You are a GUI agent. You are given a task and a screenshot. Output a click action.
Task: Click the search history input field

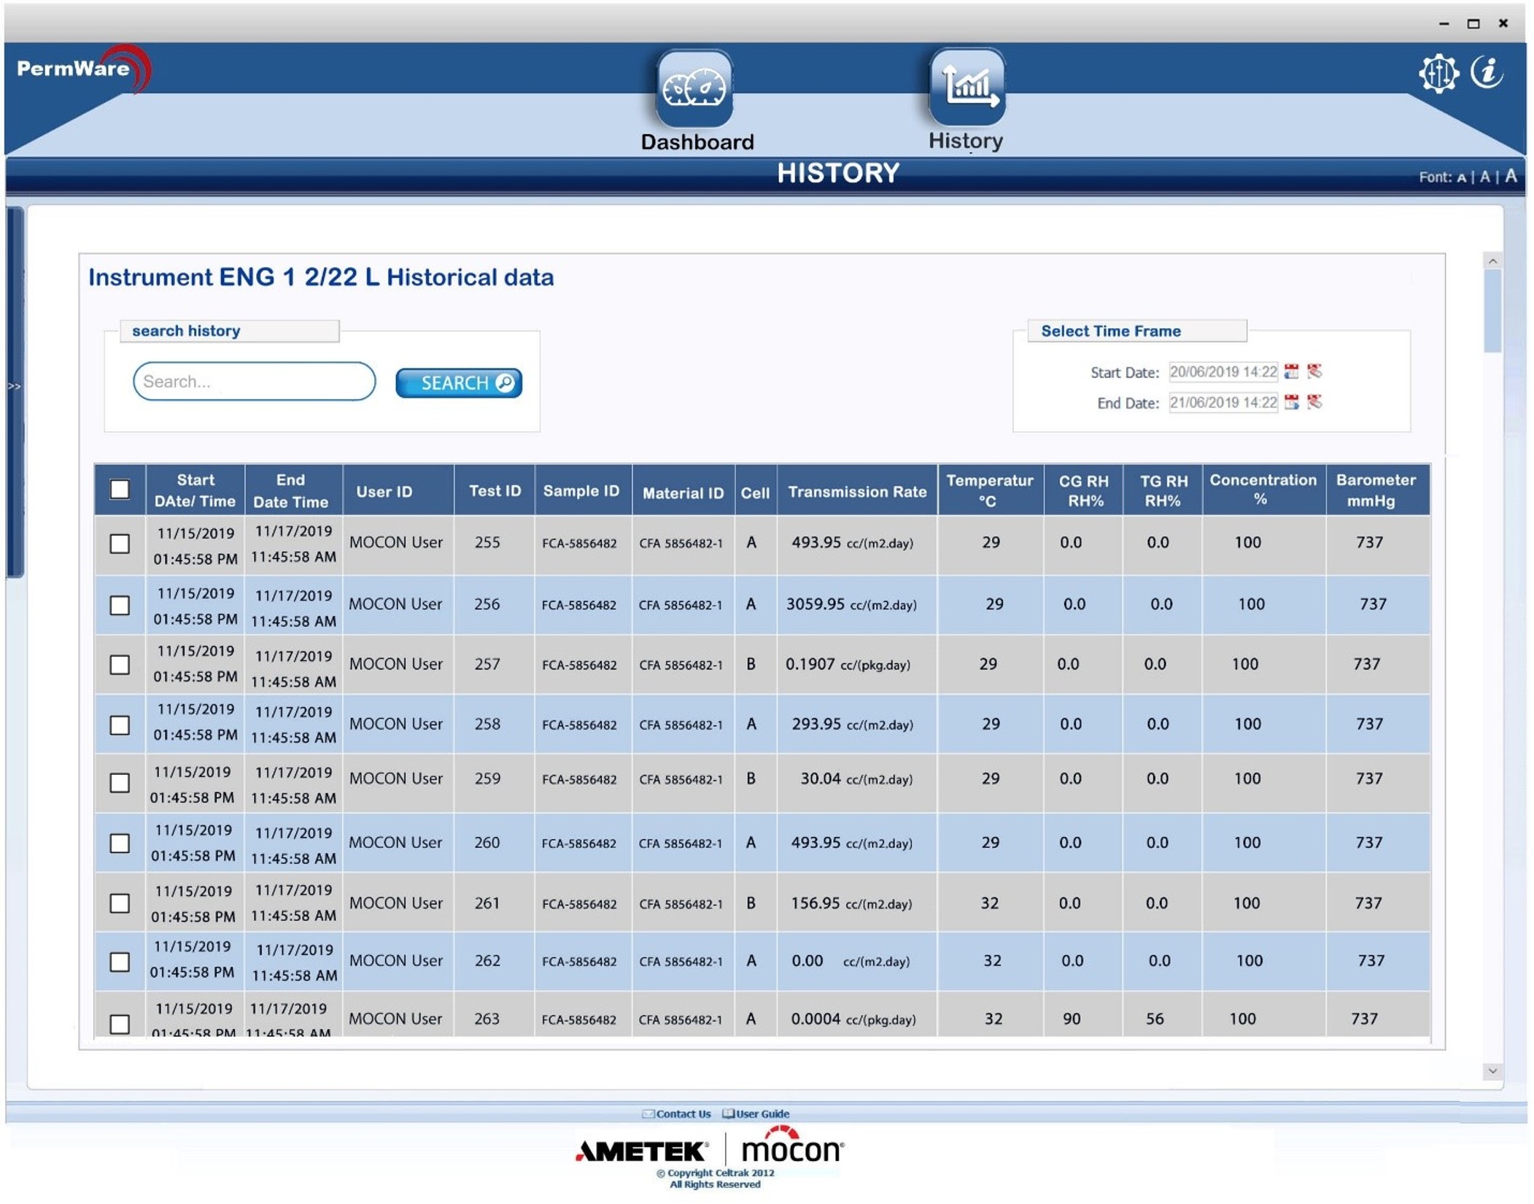click(254, 382)
